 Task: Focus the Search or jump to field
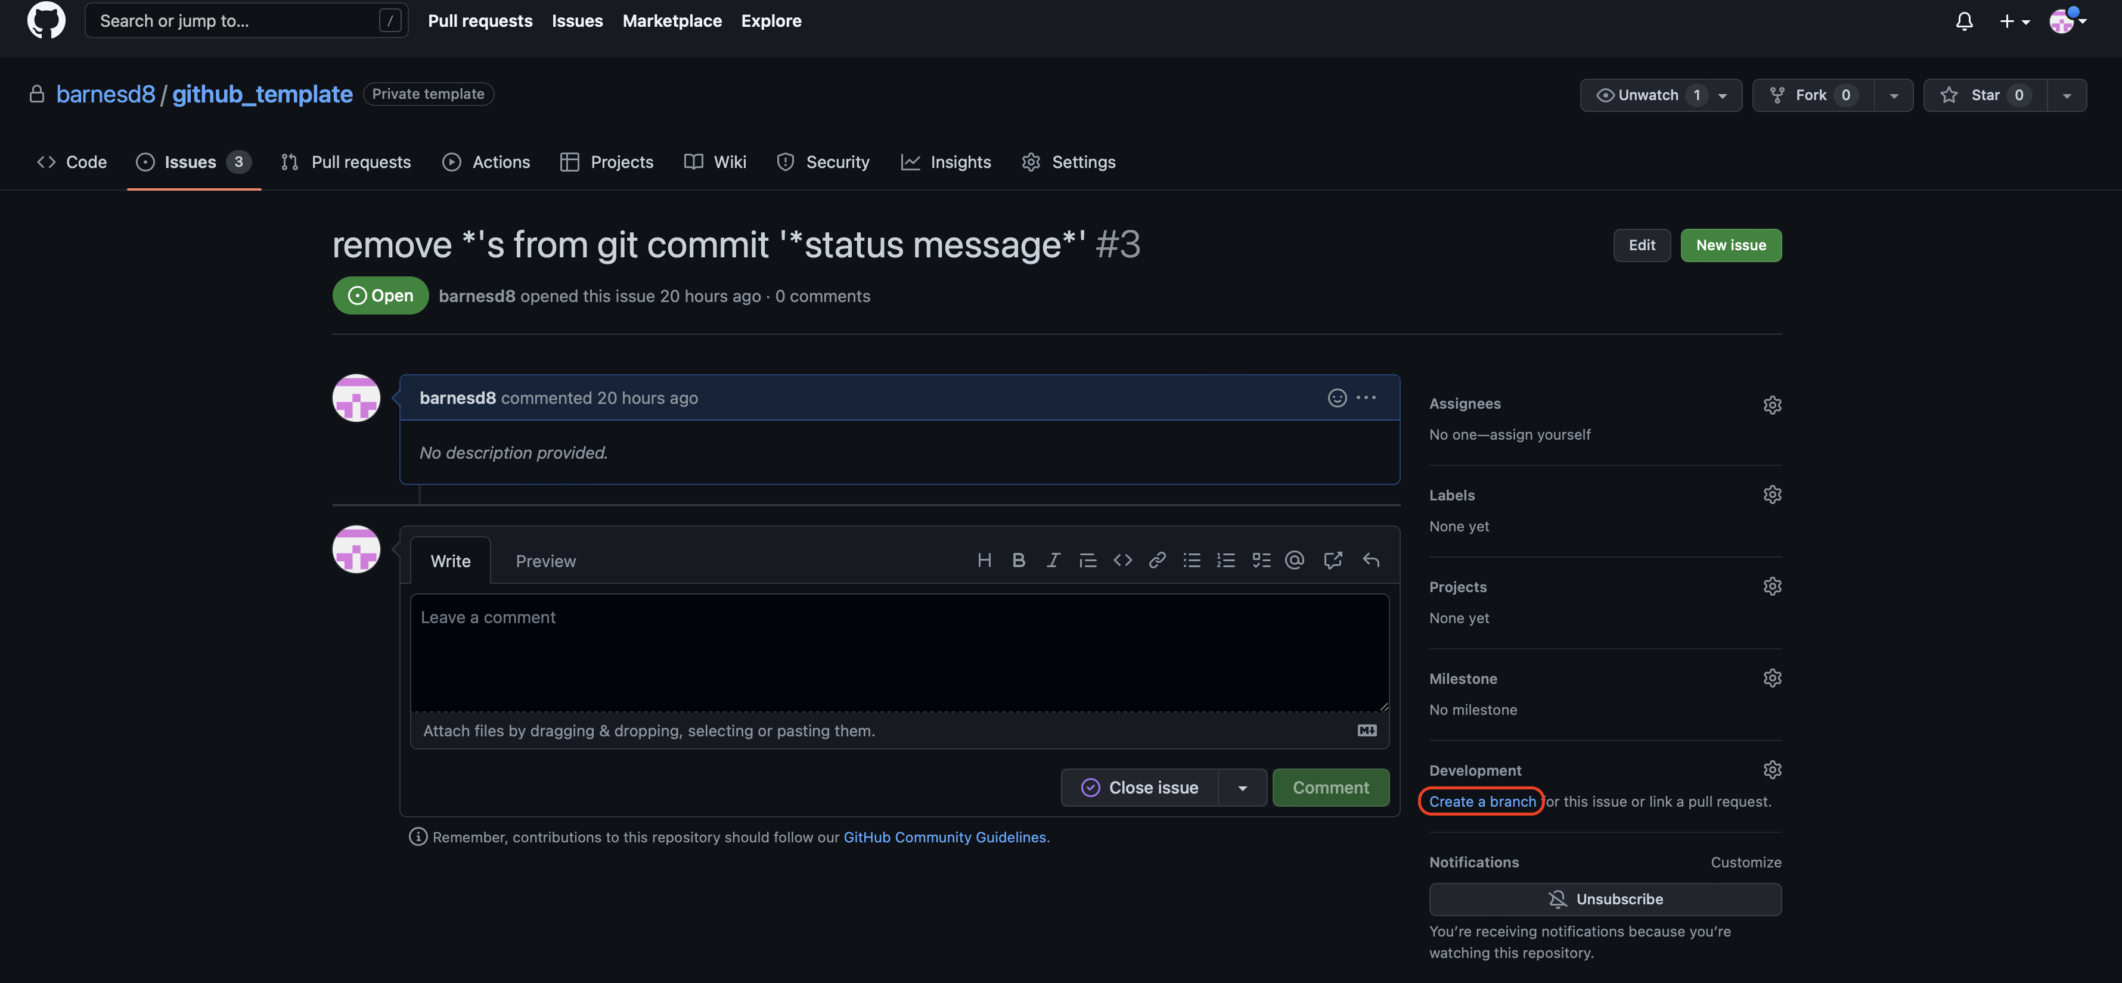246,21
